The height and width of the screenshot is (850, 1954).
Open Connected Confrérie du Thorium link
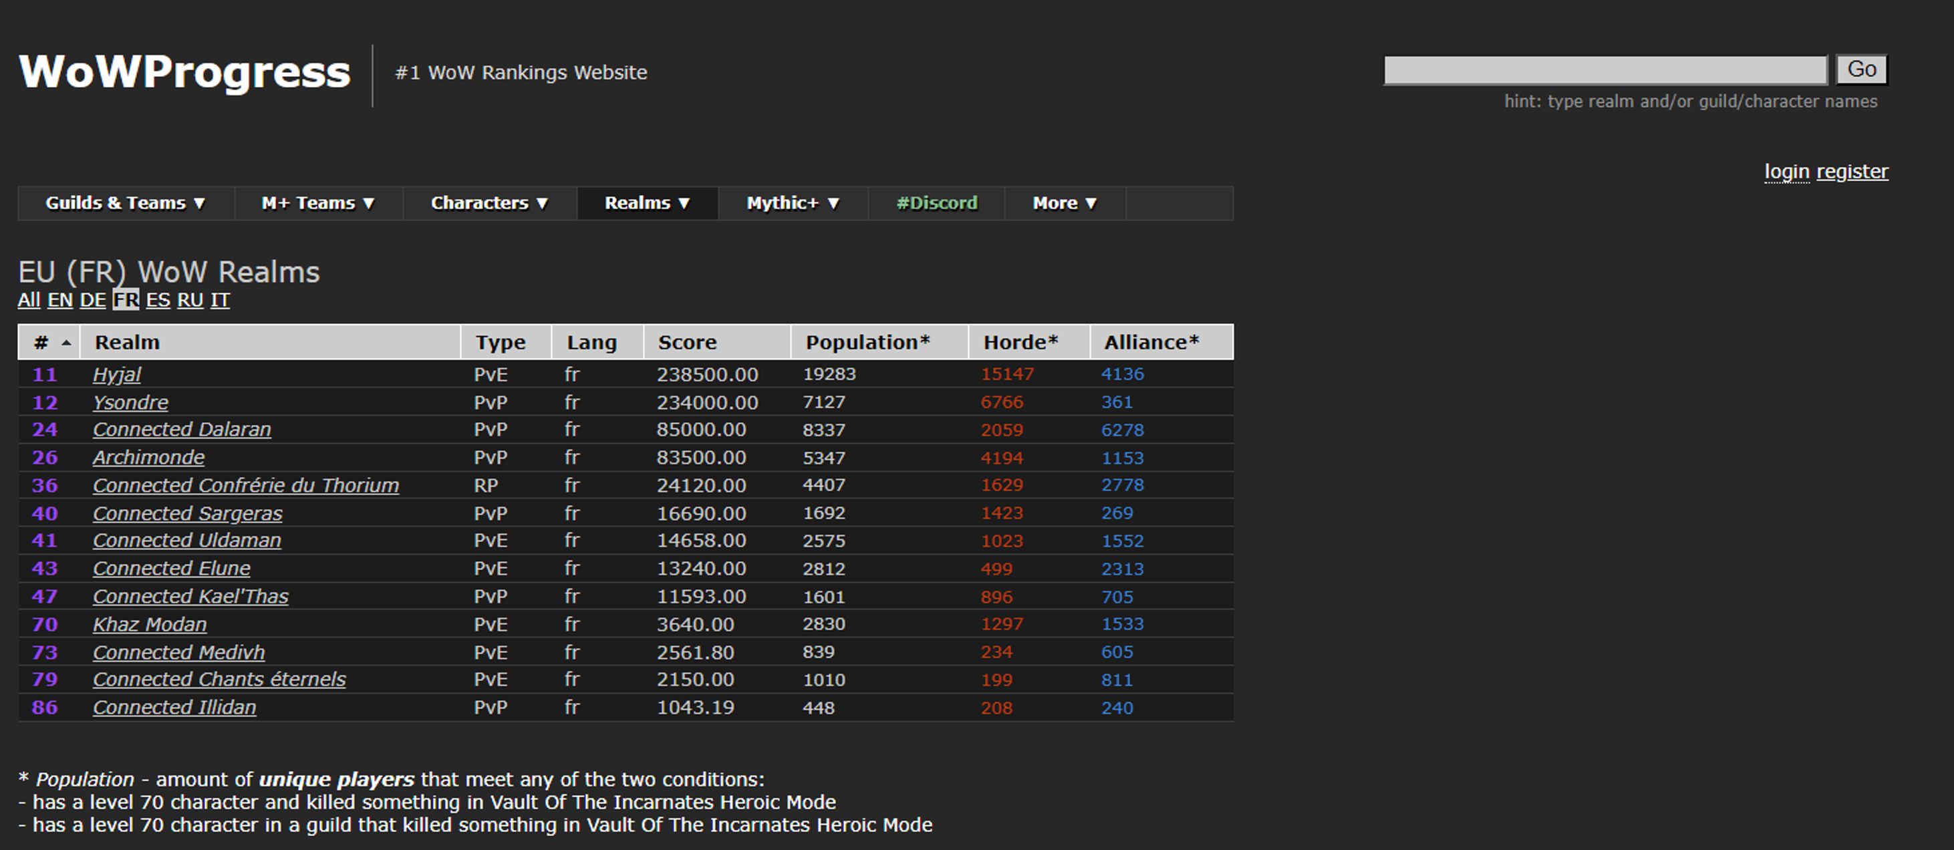point(246,485)
